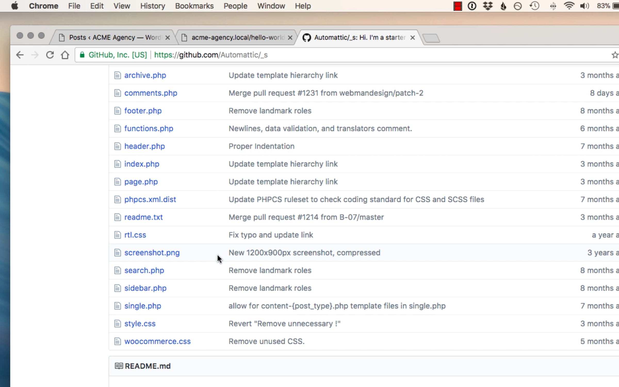
Task: Open the screenshot.png file link
Action: (152, 253)
